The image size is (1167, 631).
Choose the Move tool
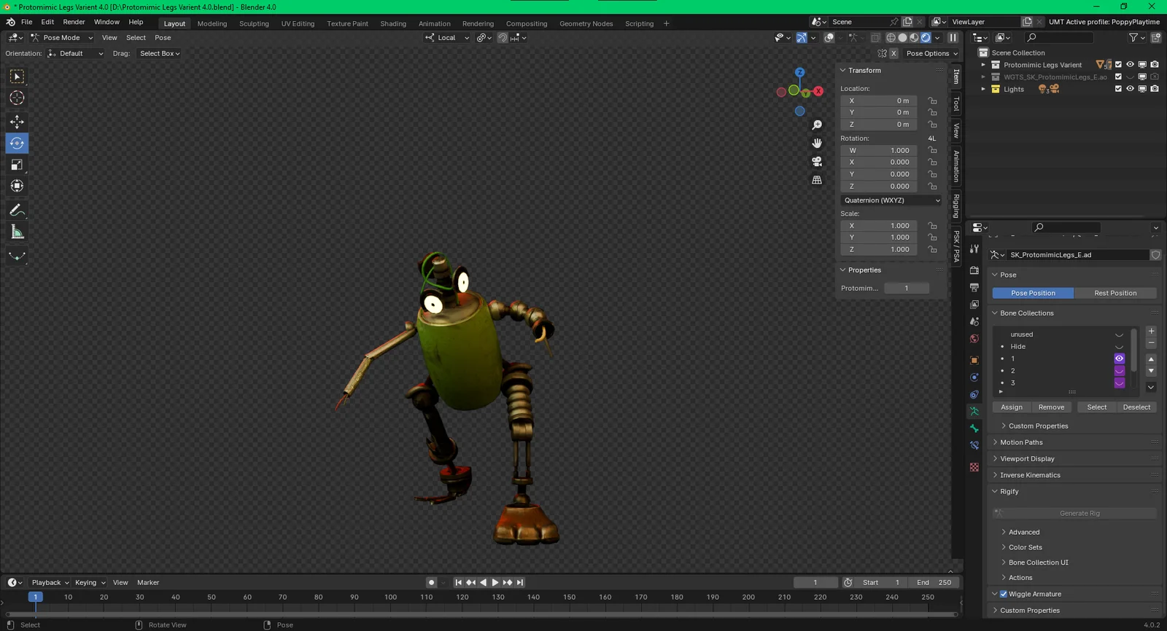[x=17, y=122]
